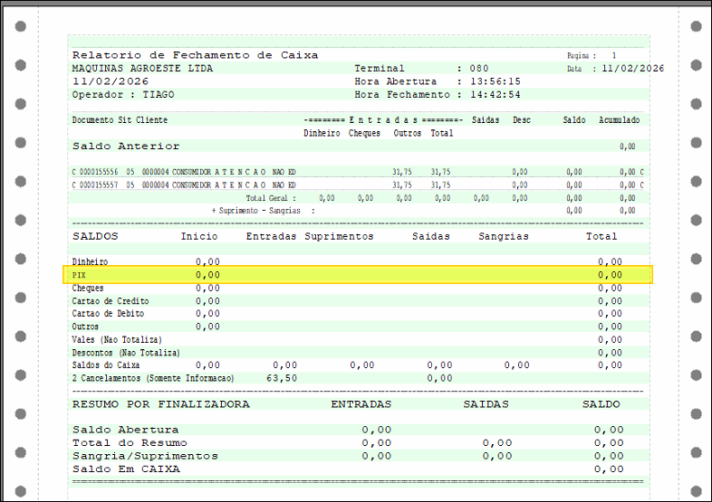Click the Sangria/Suprimentos summary row

[145, 456]
